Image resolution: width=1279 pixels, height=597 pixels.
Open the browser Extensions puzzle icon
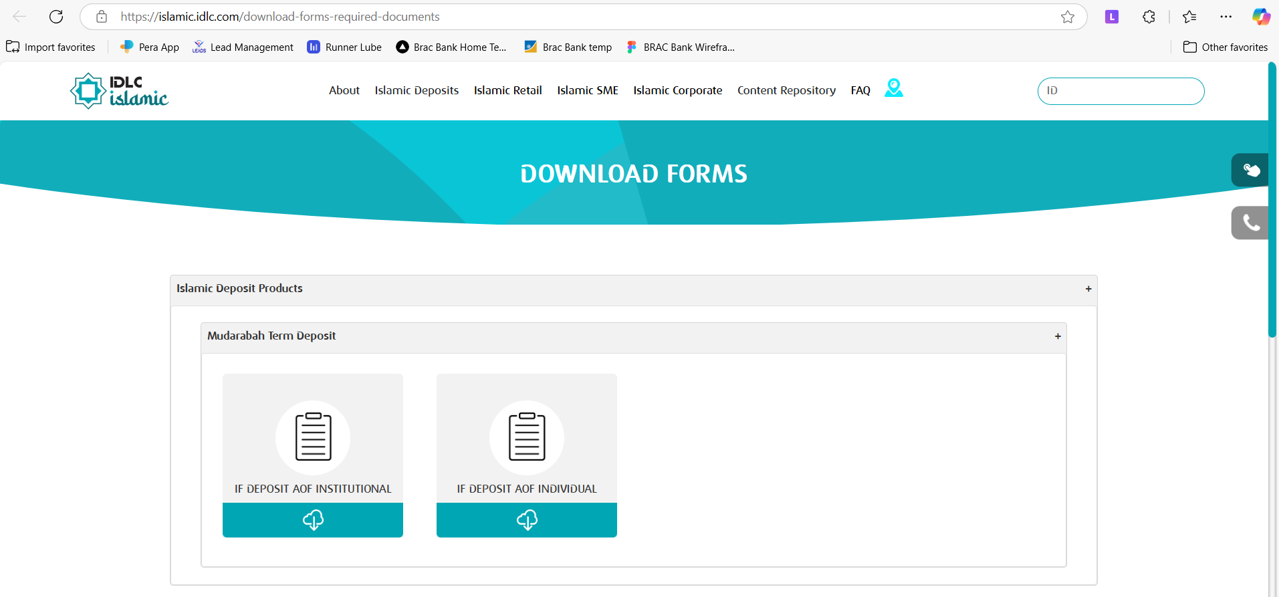pos(1149,17)
